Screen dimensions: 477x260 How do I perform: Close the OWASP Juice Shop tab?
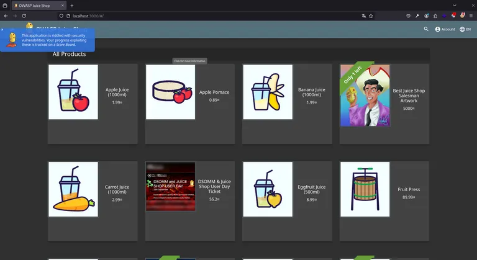pos(62,6)
